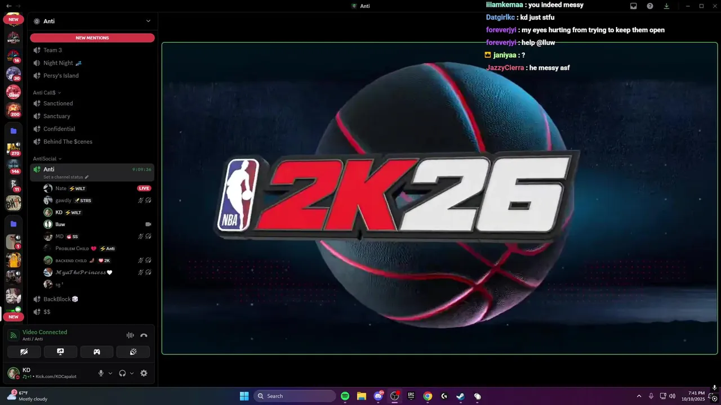721x405 pixels.
Task: Edit channel status pencil icon
Action: [x=87, y=177]
